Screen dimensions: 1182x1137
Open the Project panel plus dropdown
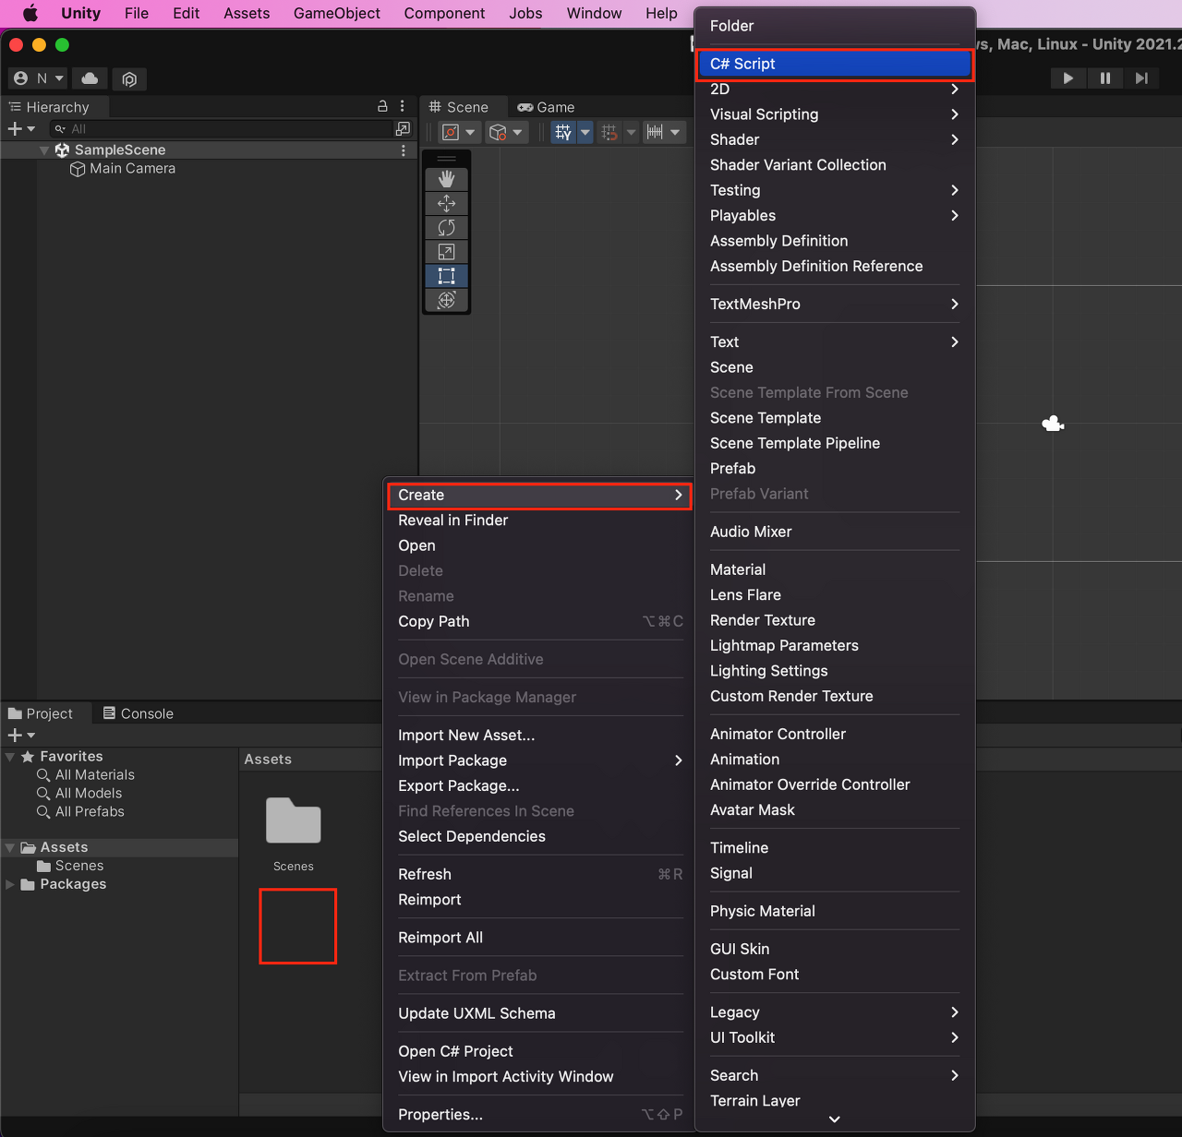(x=21, y=735)
